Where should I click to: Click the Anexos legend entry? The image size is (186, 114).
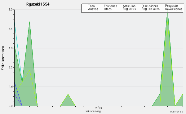93,9
